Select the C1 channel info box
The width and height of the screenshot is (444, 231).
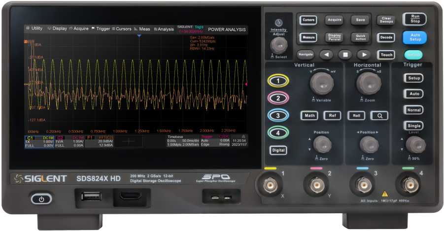coord(39,141)
